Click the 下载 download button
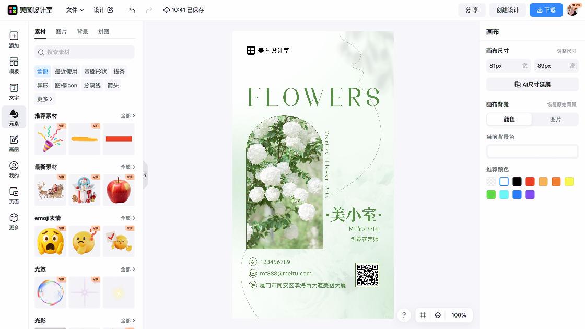The width and height of the screenshot is (585, 329). [546, 9]
